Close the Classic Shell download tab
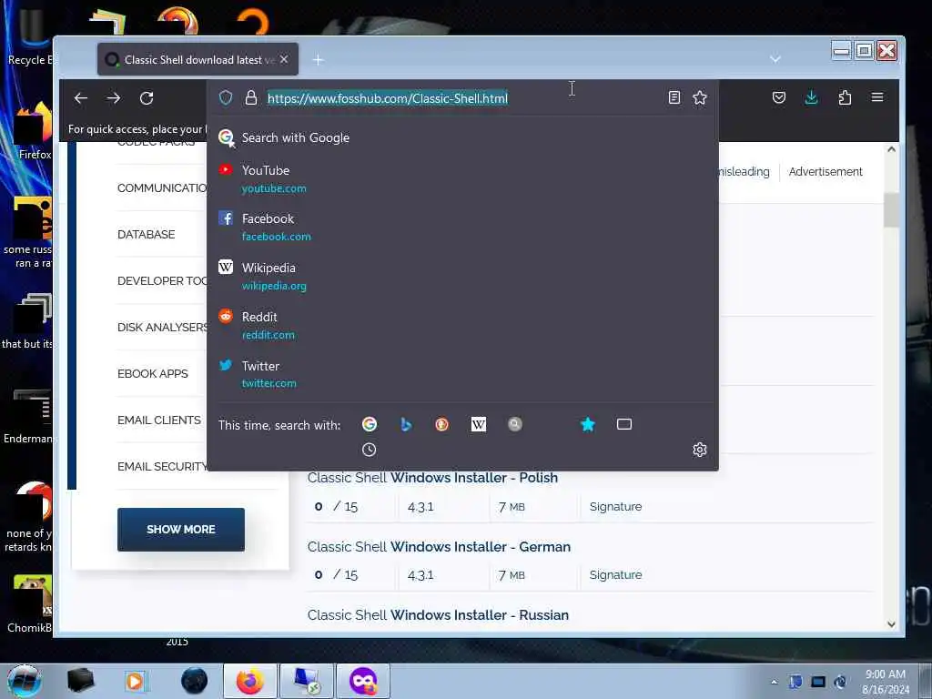932x699 pixels. pyautogui.click(x=284, y=59)
